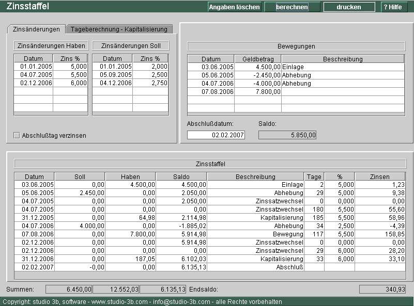Viewport: 414px width, 306px height.
Task: Click empty description cell for 07.08.2006 movement
Action: (343, 92)
